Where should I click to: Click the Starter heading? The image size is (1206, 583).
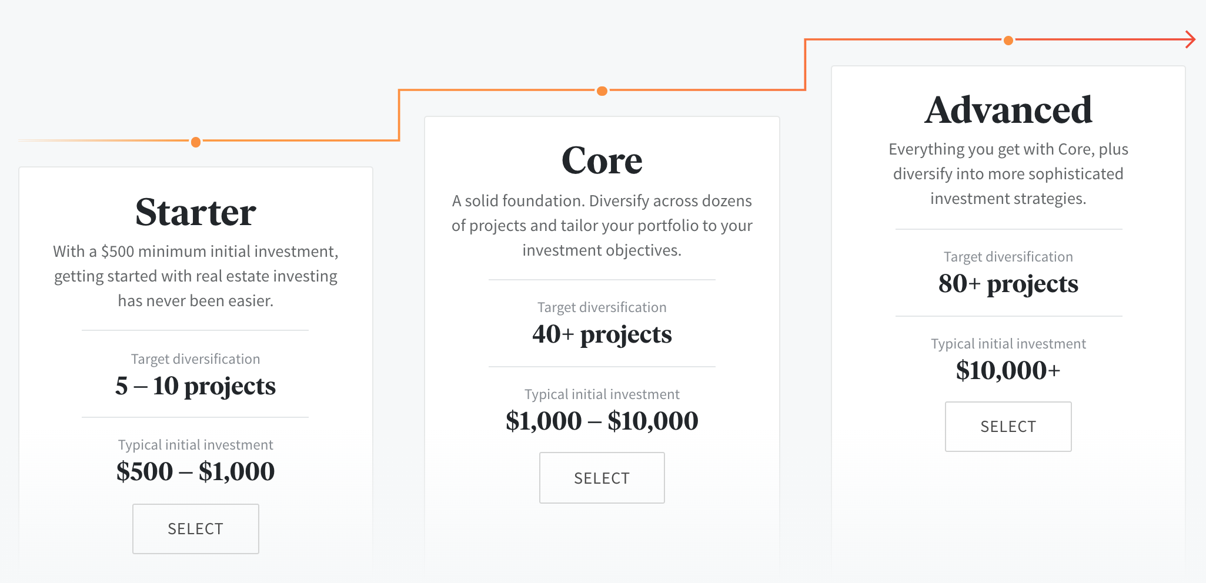(196, 212)
